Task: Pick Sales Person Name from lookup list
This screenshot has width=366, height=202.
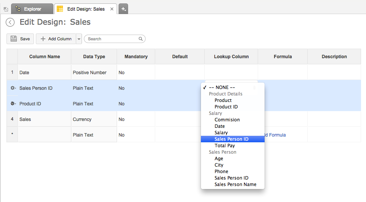Action: [235, 185]
